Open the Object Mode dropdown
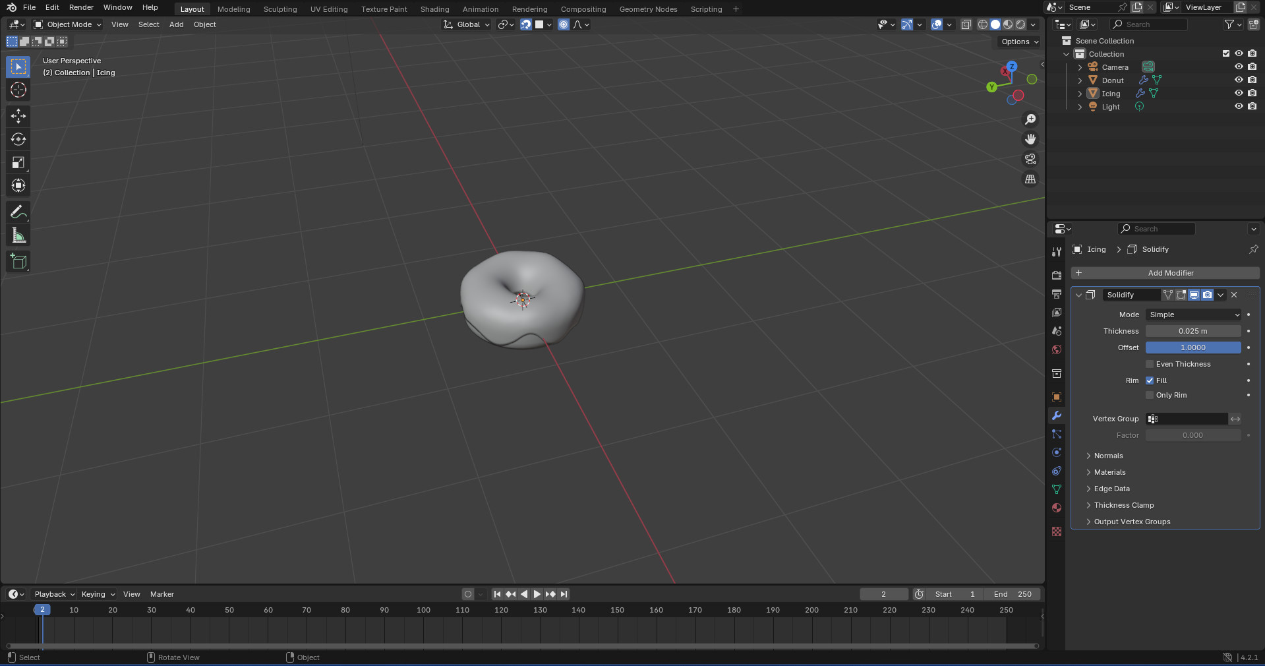Viewport: 1265px width, 666px height. pyautogui.click(x=67, y=24)
